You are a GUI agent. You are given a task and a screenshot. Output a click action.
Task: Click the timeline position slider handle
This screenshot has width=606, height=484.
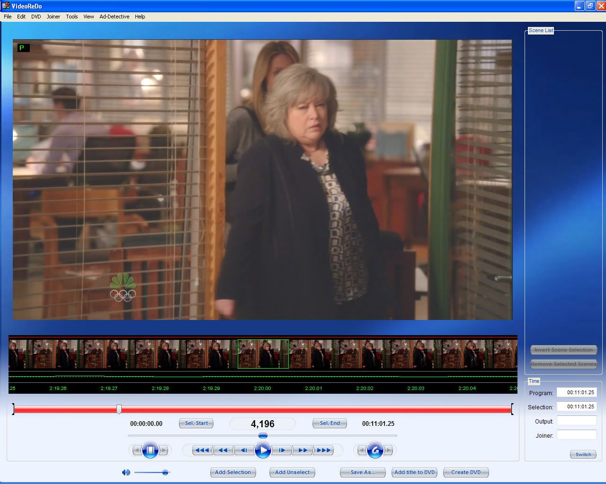tap(119, 409)
